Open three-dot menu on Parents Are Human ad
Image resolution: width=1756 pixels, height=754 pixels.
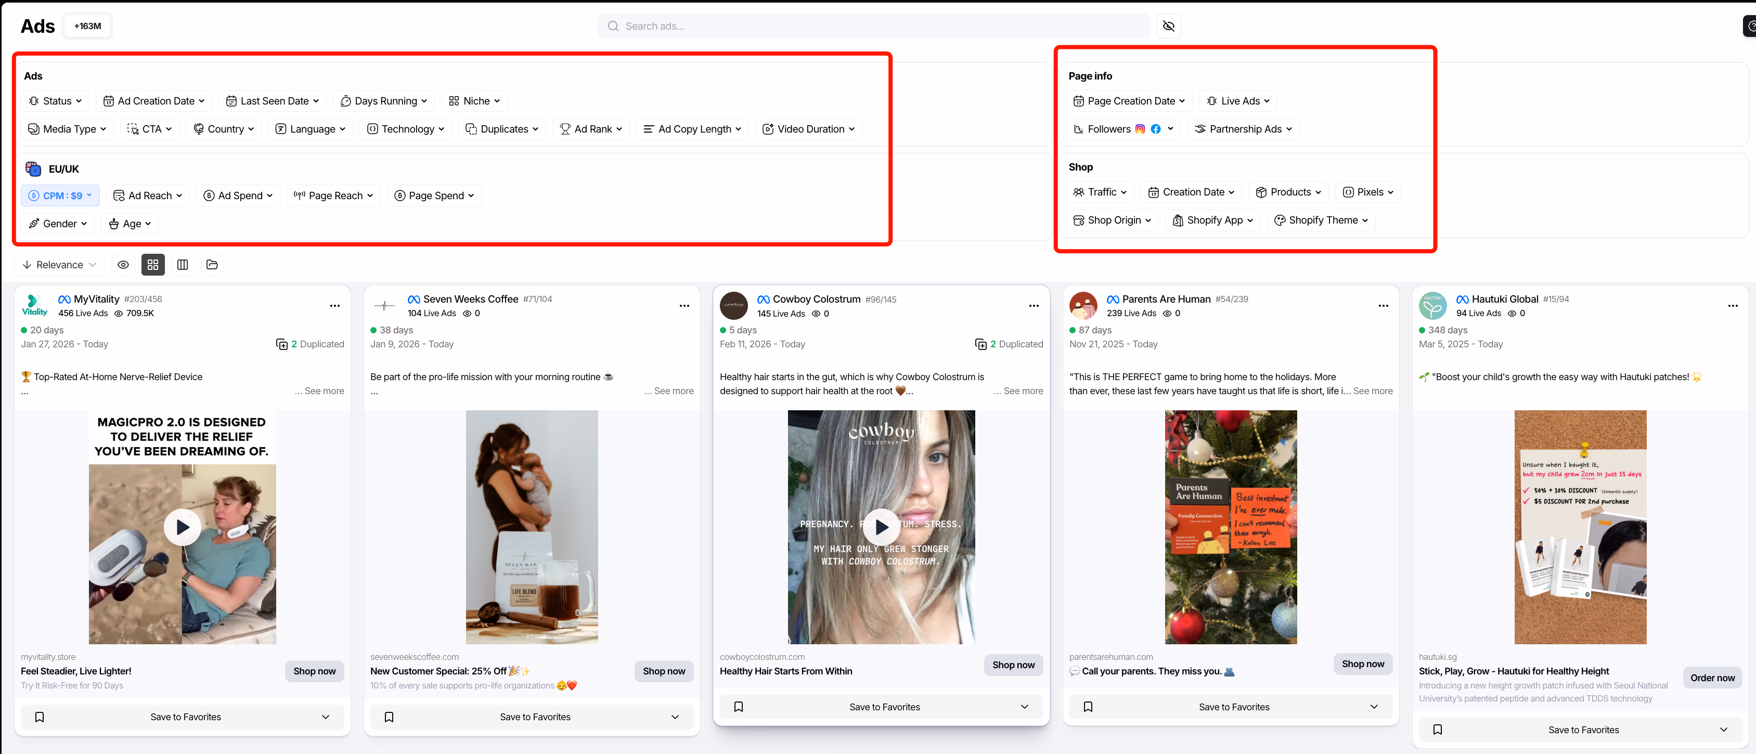point(1383,305)
